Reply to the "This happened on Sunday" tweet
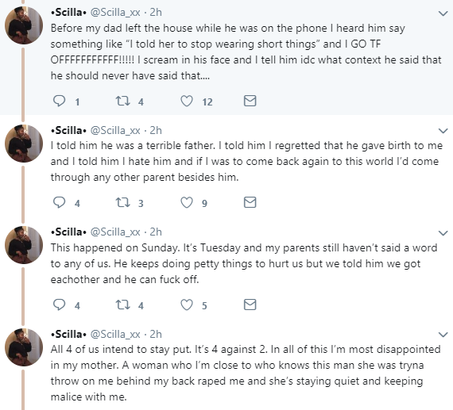 (60, 305)
